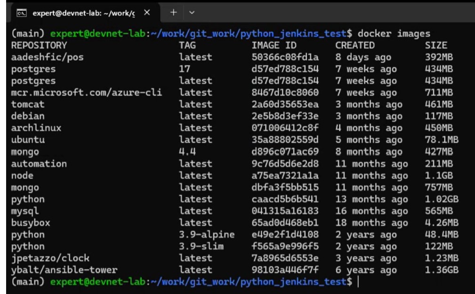The height and width of the screenshot is (294, 475).
Task: Click the 3.9-alpine tag text
Action: (206, 235)
